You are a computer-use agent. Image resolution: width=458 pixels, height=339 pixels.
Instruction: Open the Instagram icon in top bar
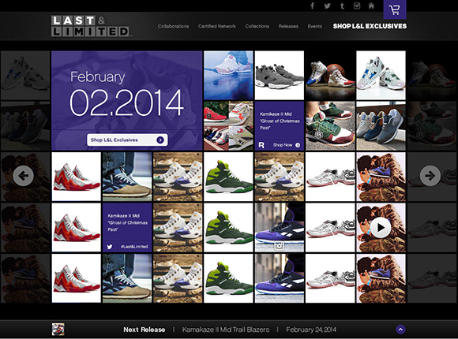[357, 6]
